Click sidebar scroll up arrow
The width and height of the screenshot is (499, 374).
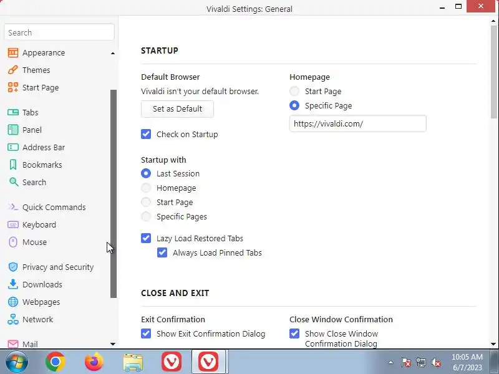(113, 54)
